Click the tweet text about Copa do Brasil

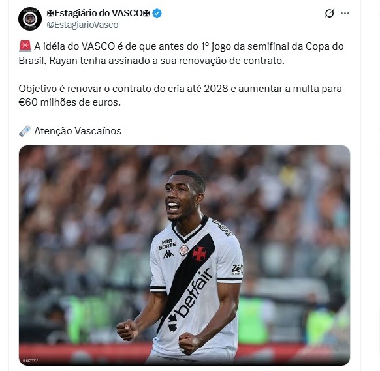pyautogui.click(x=181, y=53)
